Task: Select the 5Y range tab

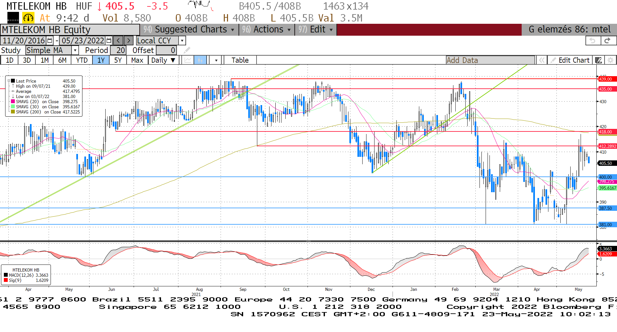Action: 118,60
